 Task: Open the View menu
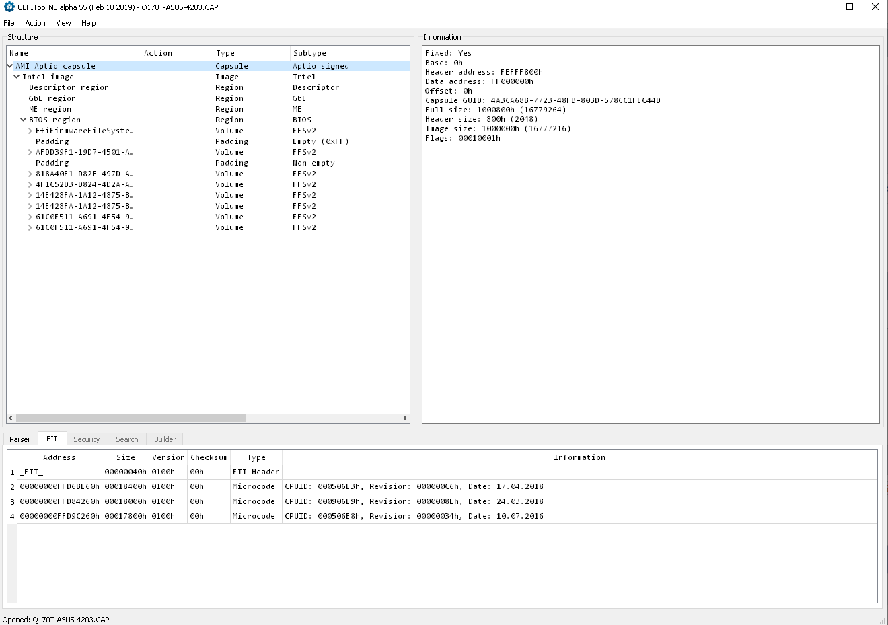63,23
